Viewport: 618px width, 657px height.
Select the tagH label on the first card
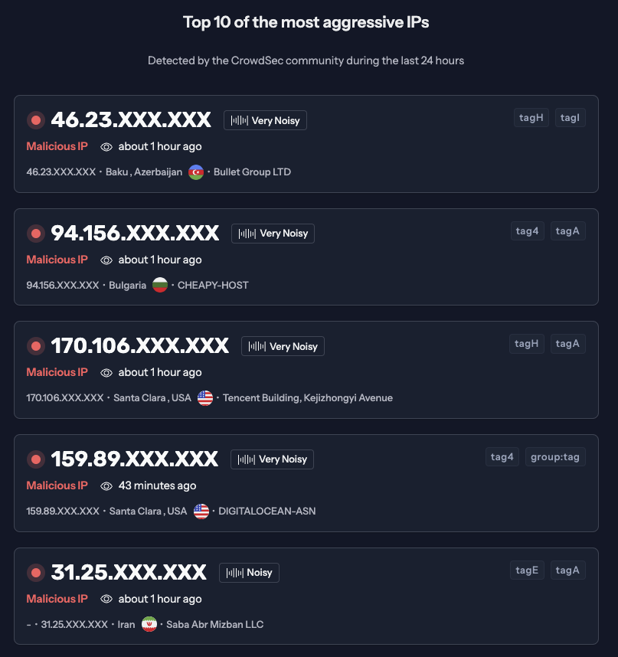531,117
